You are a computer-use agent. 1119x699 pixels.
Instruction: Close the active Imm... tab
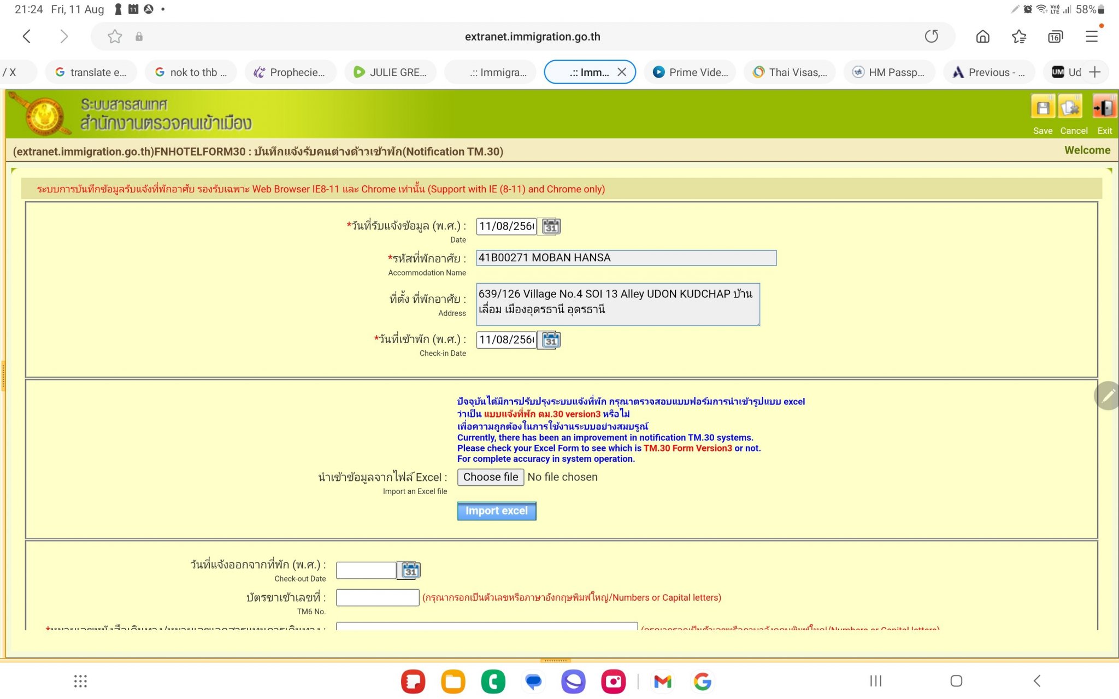coord(622,72)
